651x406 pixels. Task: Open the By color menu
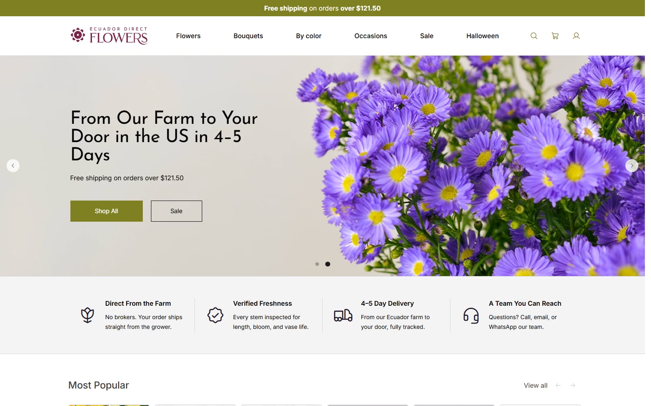[309, 36]
